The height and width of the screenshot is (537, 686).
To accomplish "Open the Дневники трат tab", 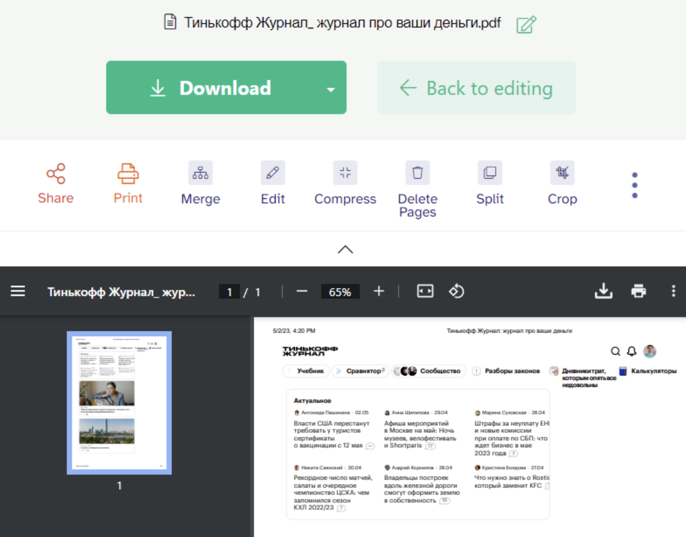I will point(583,377).
